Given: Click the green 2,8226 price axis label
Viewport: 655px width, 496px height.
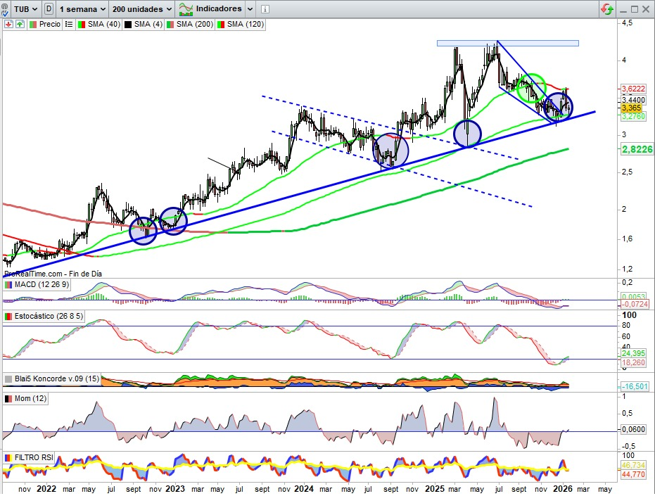Looking at the screenshot, I should point(636,149).
